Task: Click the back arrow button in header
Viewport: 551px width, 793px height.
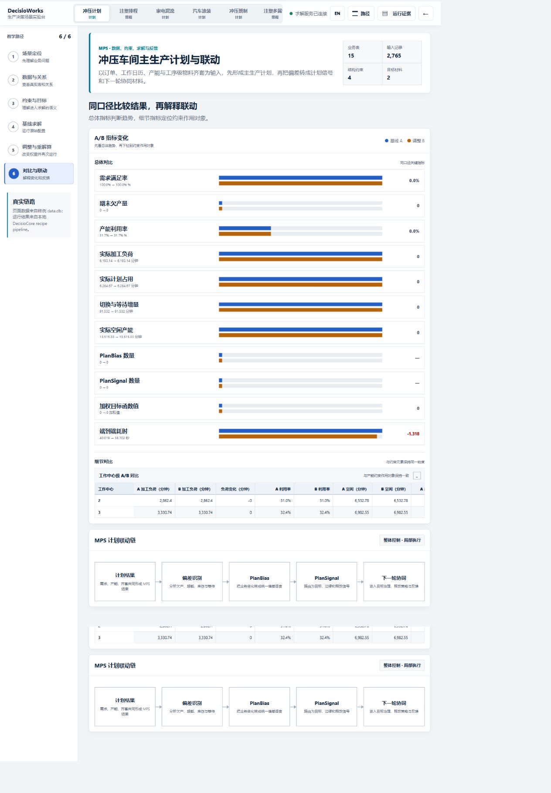Action: point(425,14)
